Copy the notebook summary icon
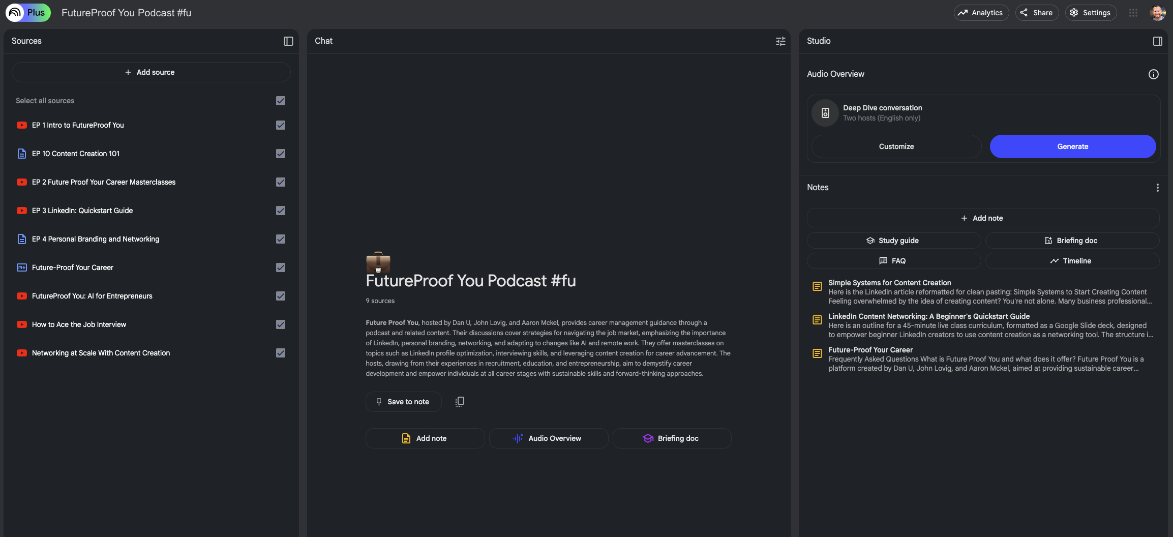 [460, 402]
